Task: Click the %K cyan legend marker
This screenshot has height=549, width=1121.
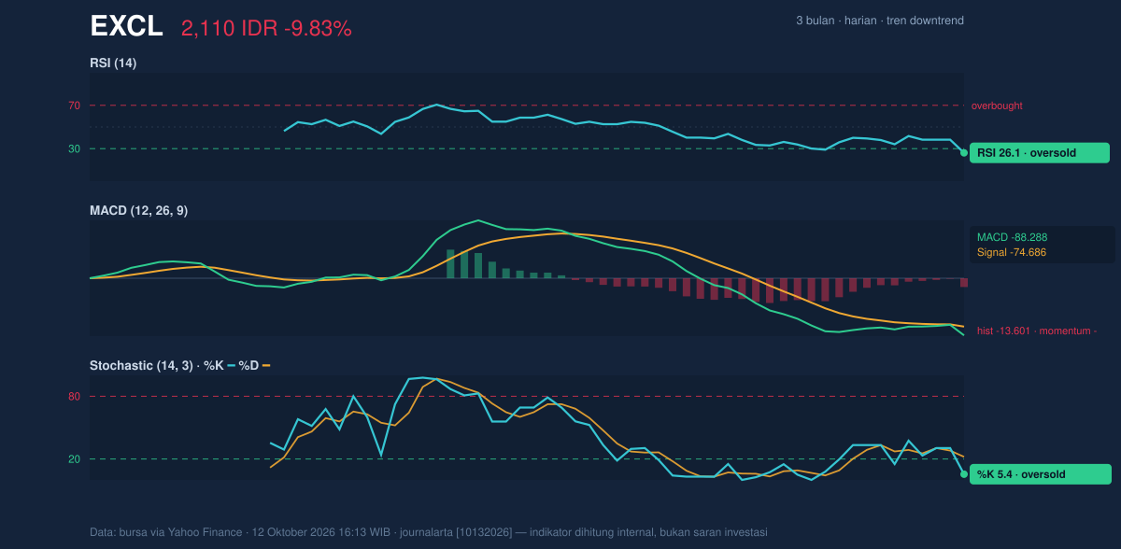Action: (232, 366)
